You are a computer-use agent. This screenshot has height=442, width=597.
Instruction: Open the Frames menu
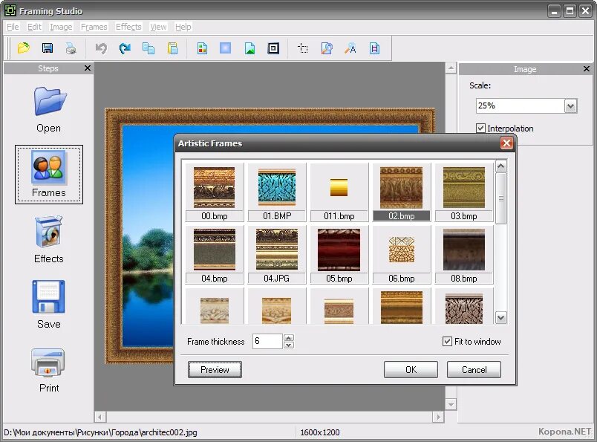pyautogui.click(x=94, y=27)
